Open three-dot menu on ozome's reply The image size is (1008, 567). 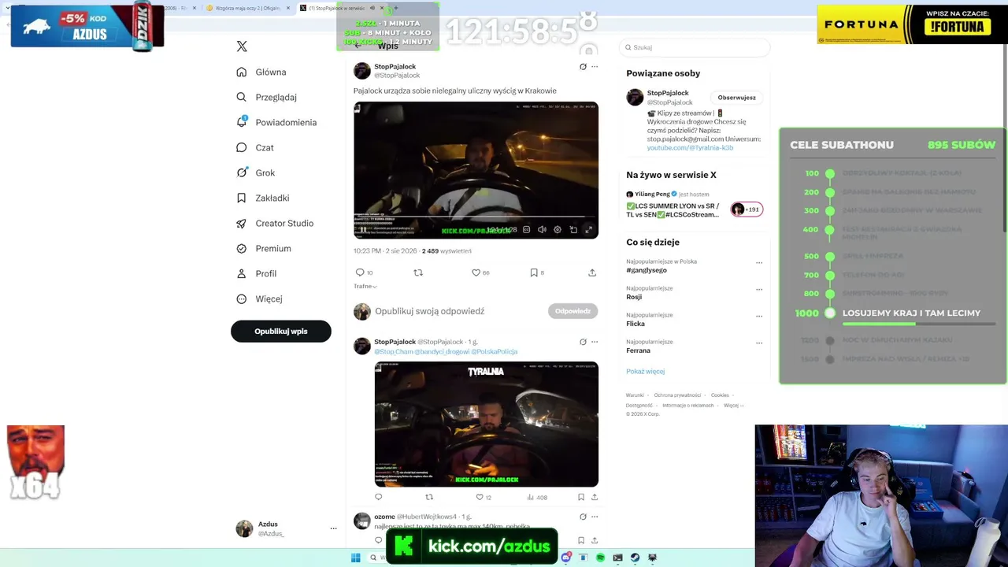tap(595, 517)
